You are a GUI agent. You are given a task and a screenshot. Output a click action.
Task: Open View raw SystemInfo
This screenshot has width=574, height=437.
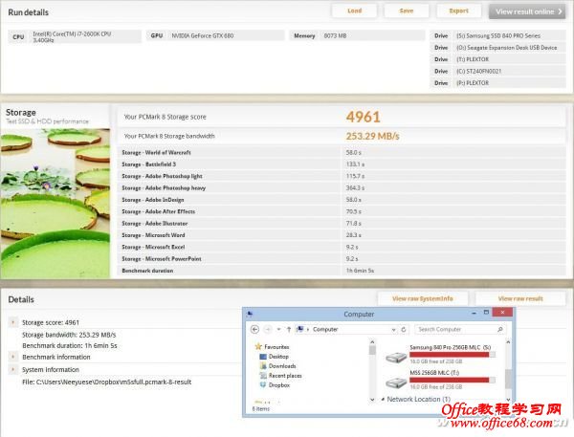[423, 298]
